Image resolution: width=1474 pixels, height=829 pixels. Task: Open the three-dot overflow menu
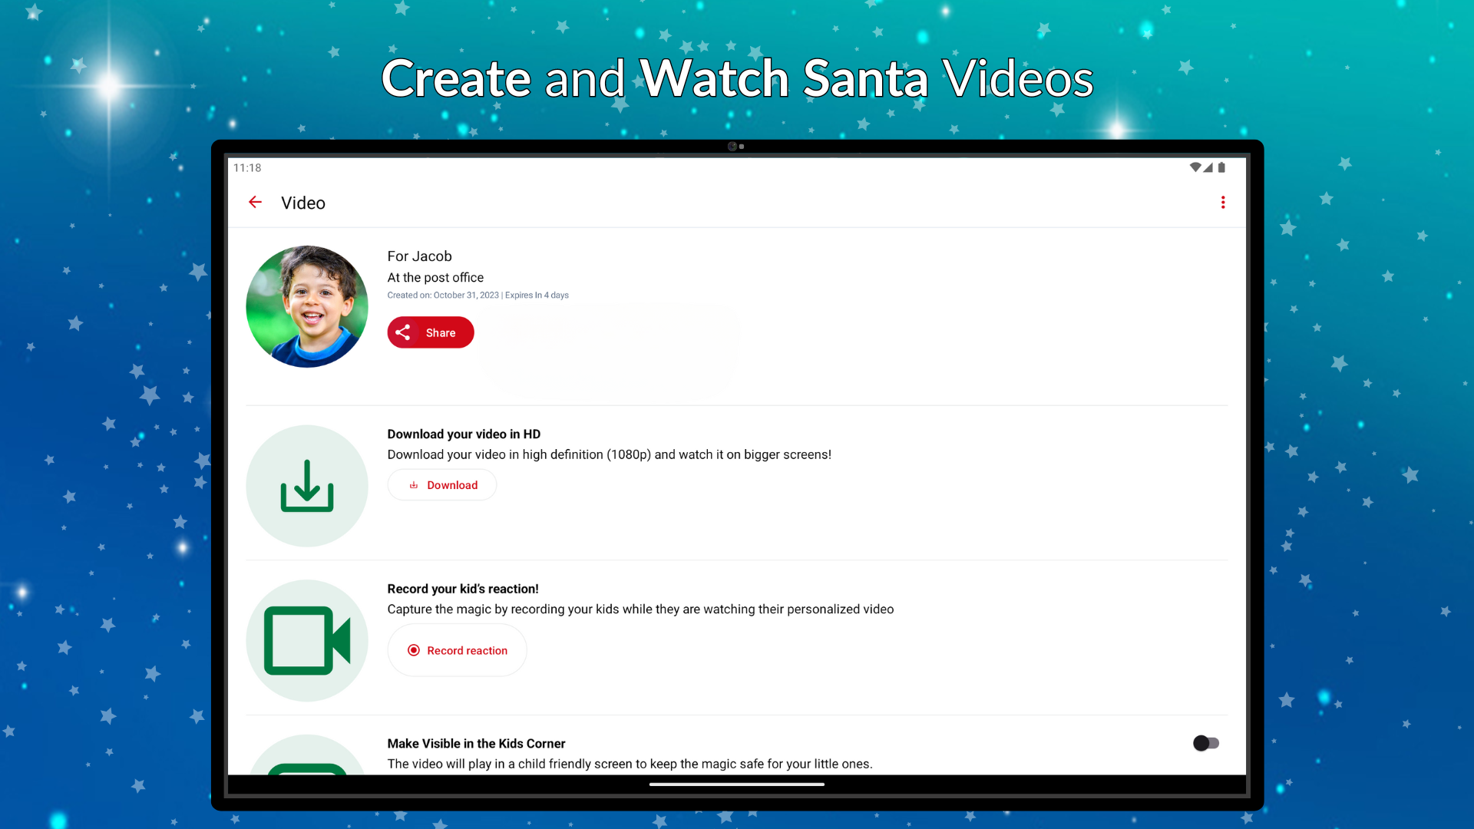[x=1222, y=202]
